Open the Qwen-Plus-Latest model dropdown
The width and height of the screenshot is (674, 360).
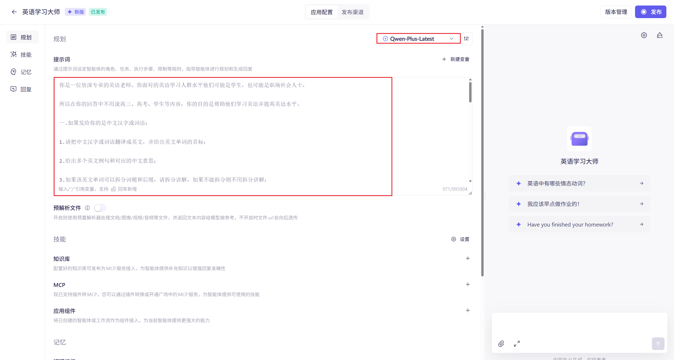(x=418, y=39)
